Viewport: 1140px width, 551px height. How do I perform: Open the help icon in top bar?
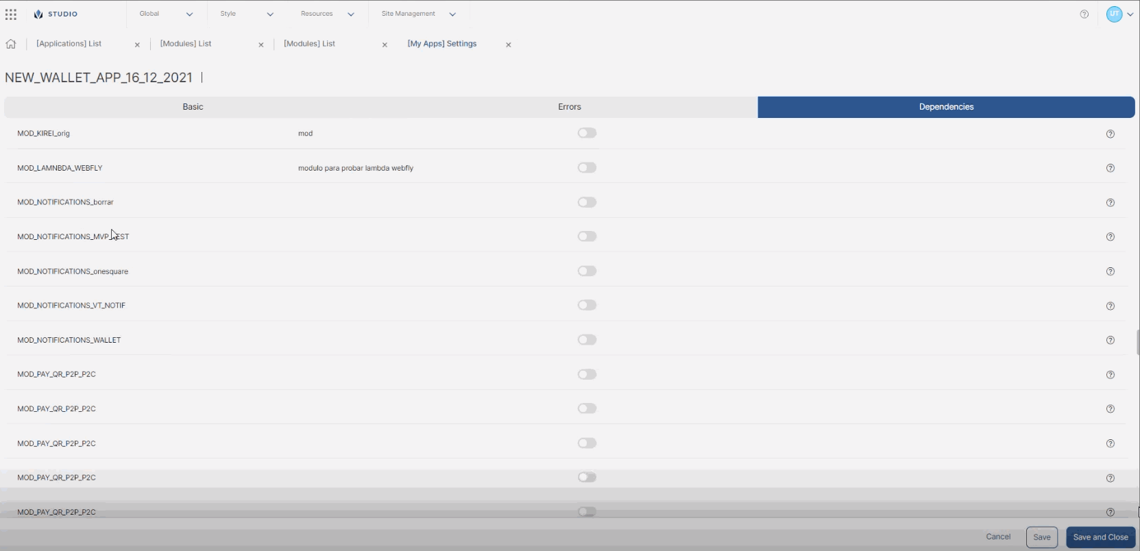point(1084,14)
